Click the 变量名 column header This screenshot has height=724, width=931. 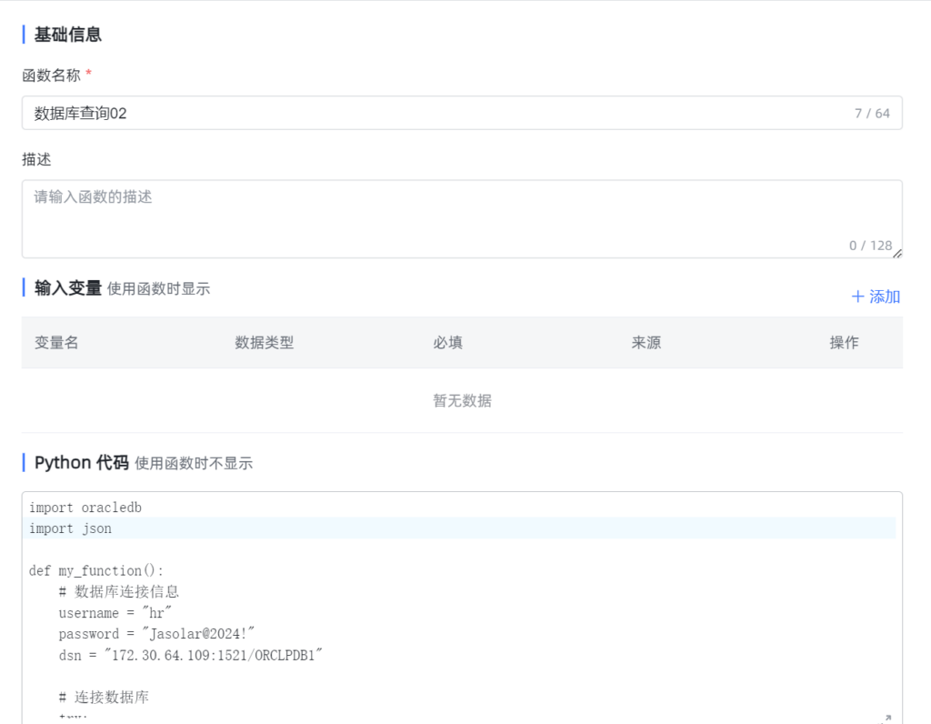[56, 343]
